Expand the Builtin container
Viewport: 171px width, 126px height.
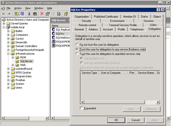[8, 31]
